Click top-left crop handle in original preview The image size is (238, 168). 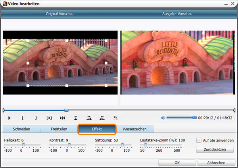click(28, 41)
